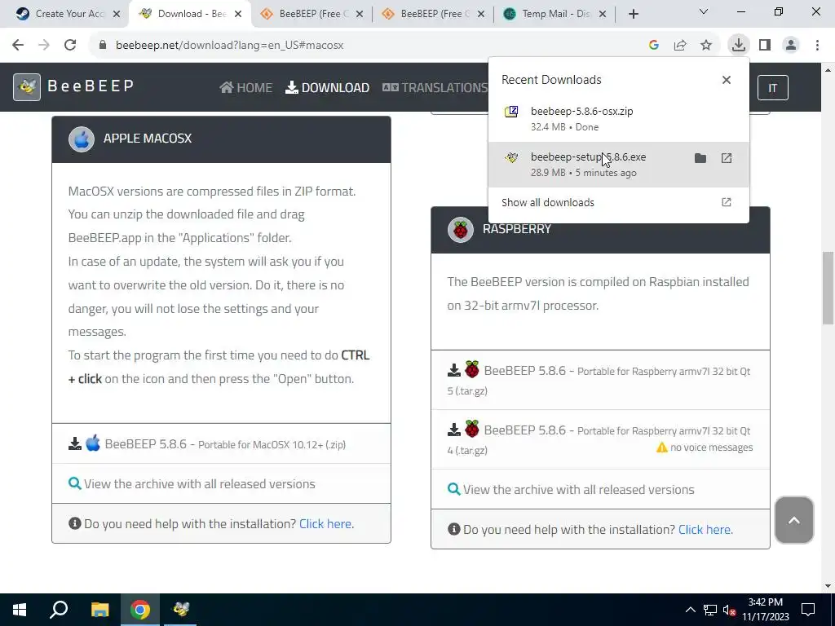The width and height of the screenshot is (835, 626).
Task: Open Chrome downloads toolbar button
Action: coord(739,45)
